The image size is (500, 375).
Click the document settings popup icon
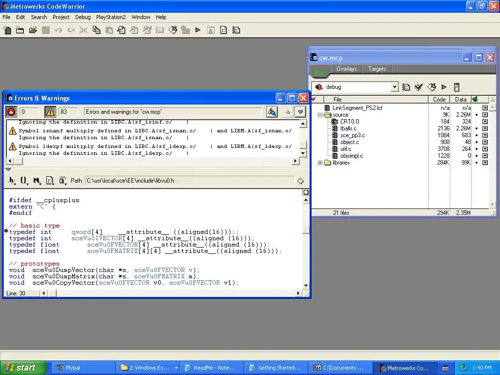(50, 181)
